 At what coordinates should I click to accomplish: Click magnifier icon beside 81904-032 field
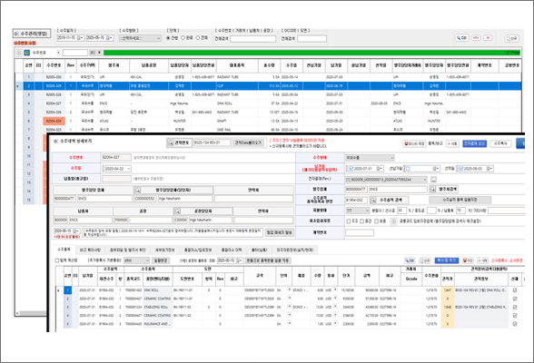pos(373,200)
